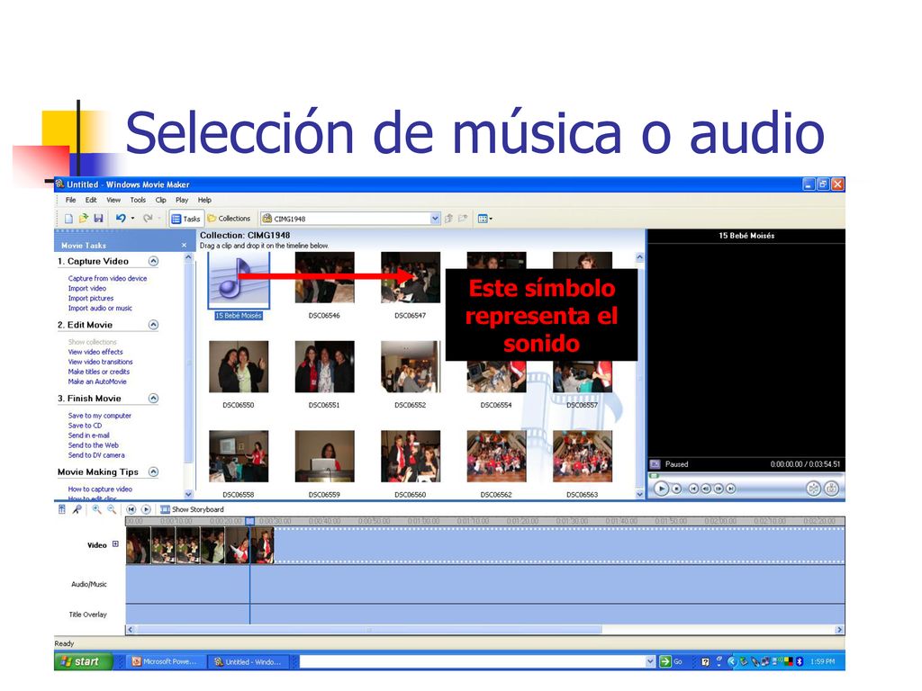Image resolution: width=922 pixels, height=691 pixels.
Task: Select the DSC06559 picture thumbnail
Action: (324, 456)
